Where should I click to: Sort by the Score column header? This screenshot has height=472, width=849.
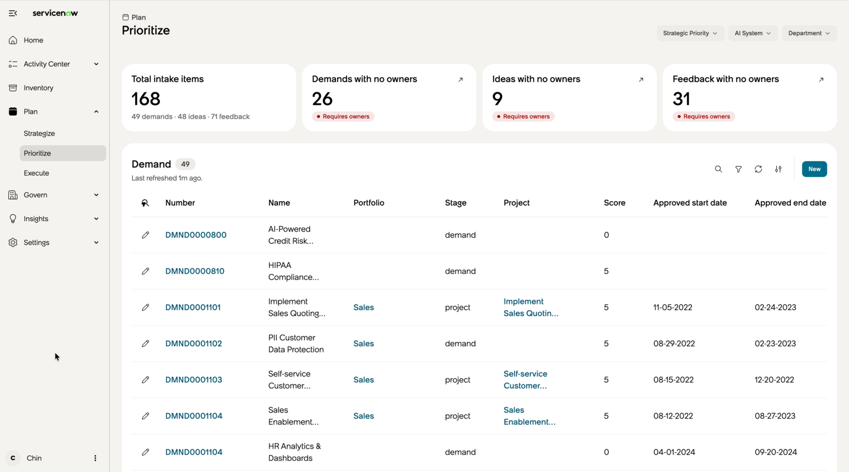[x=615, y=203]
